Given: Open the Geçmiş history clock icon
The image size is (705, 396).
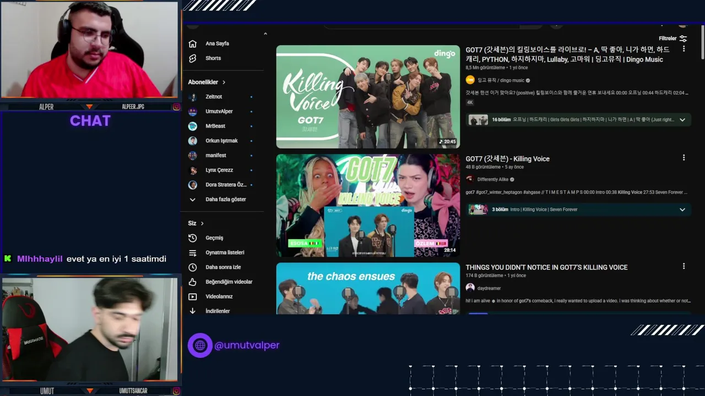Looking at the screenshot, I should coord(192,238).
